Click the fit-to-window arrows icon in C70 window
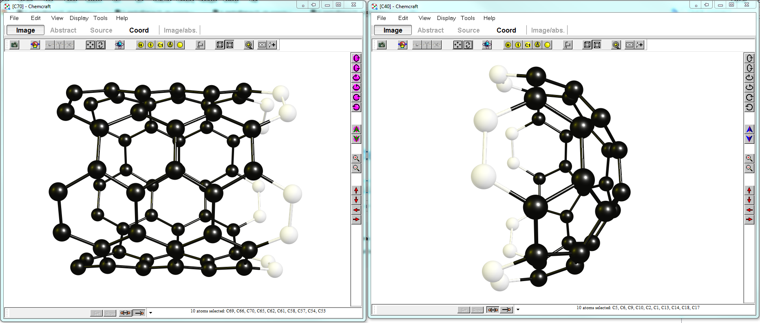The height and width of the screenshot is (323, 760). (91, 45)
